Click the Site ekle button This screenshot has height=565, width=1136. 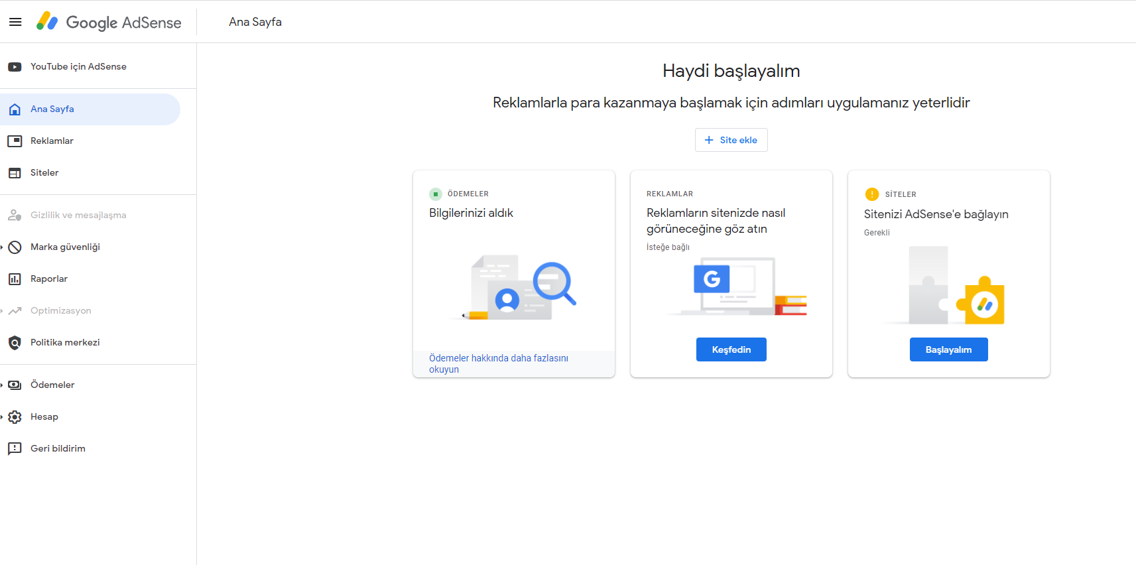731,140
